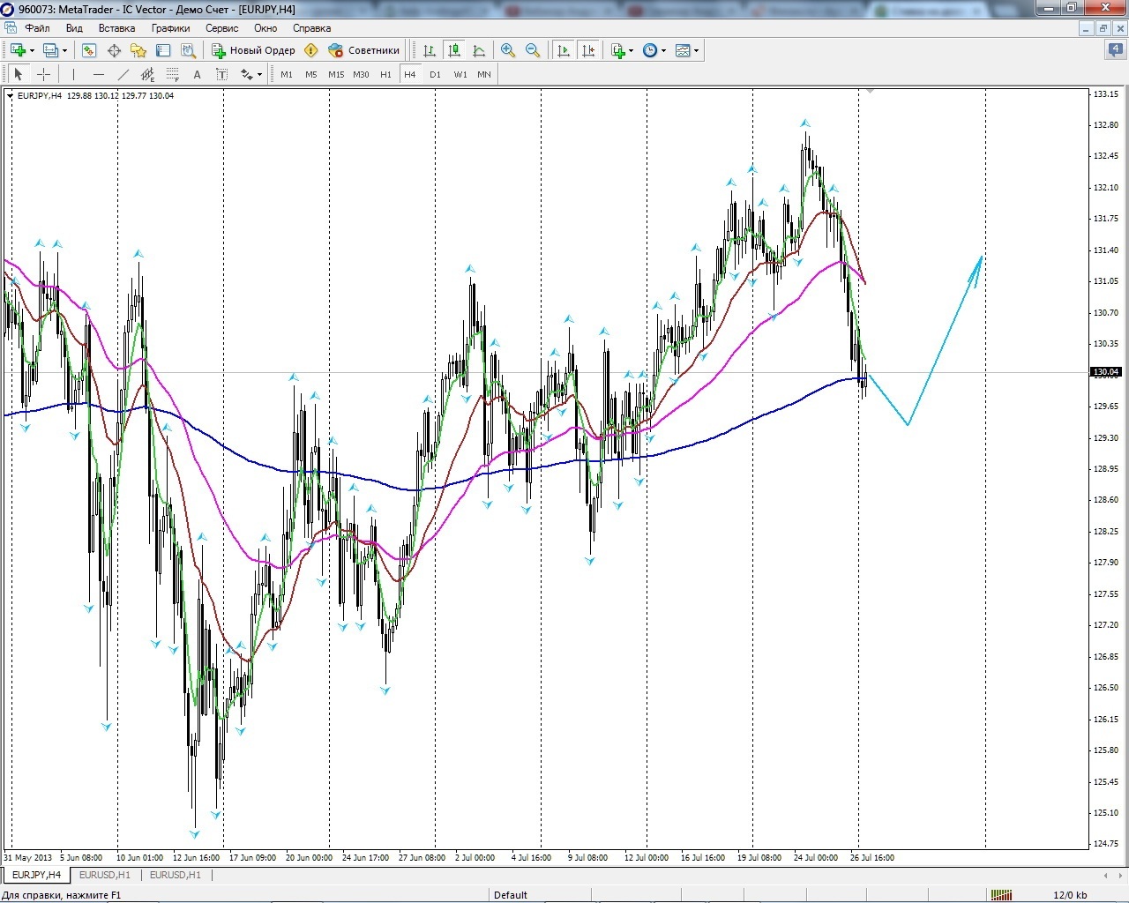
Task: Open the chart templates dropdown
Action: click(696, 51)
